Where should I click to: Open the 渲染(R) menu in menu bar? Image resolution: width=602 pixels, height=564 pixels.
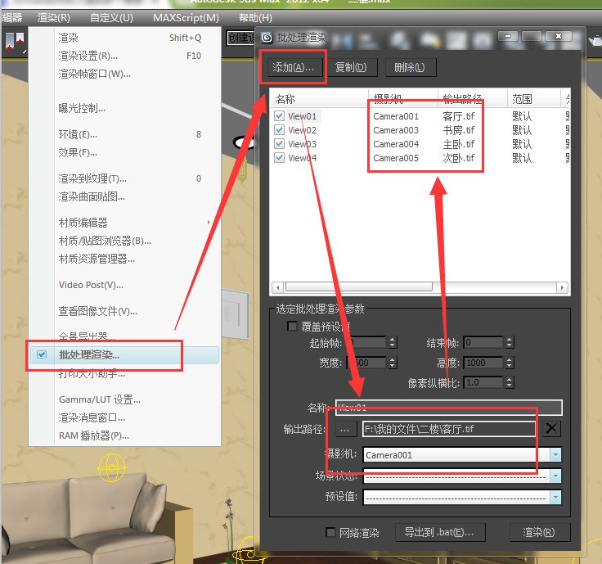point(54,18)
